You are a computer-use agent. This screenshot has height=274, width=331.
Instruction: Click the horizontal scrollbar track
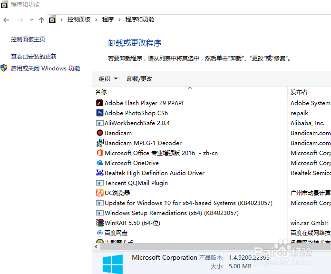coord(215,246)
